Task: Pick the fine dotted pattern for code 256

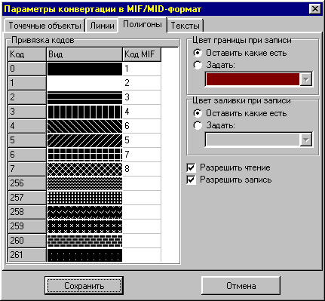Action: (84, 183)
